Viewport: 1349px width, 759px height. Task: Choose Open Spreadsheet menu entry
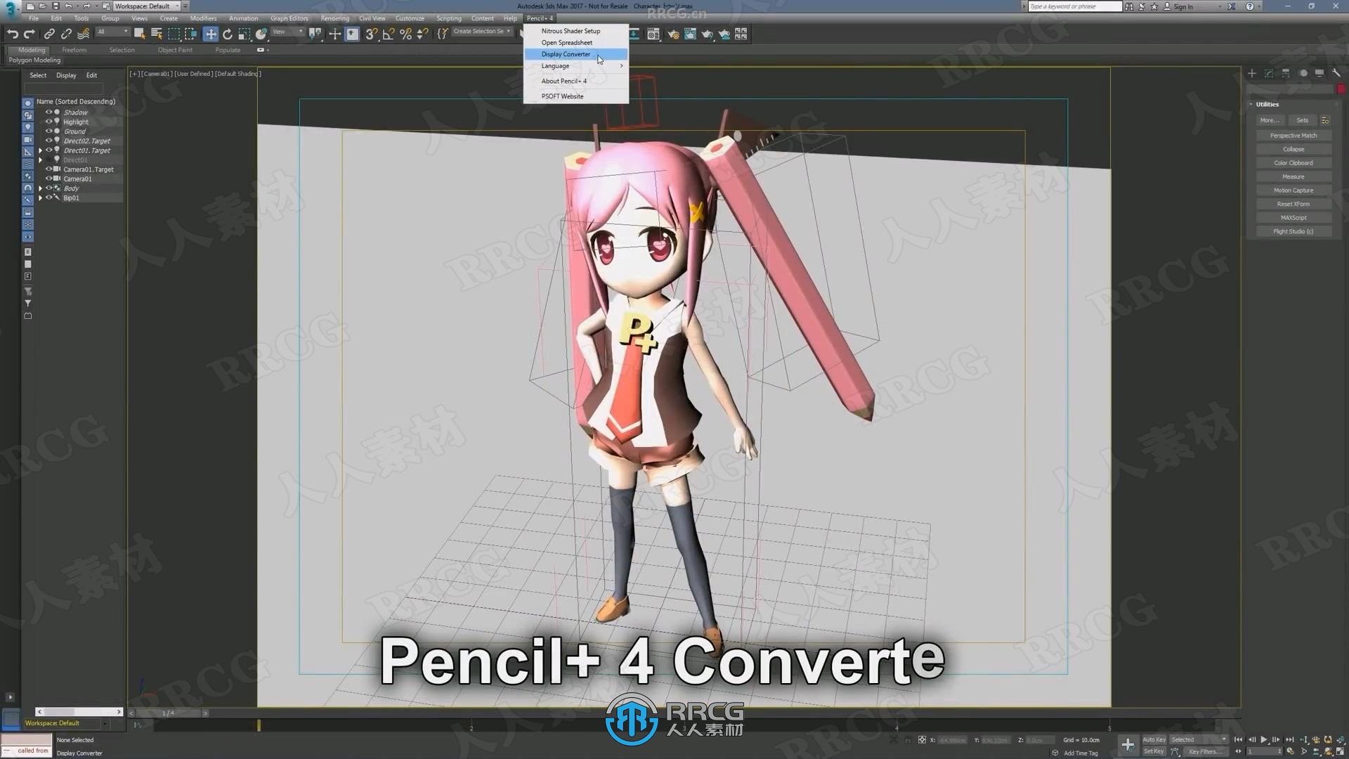(576, 43)
